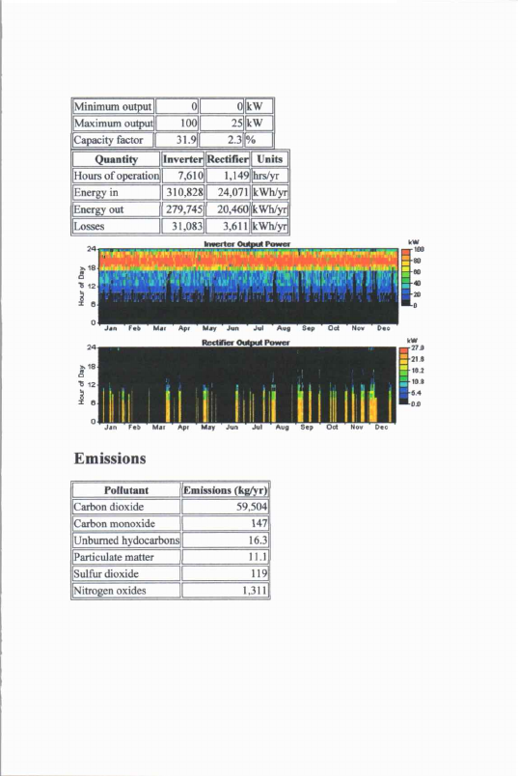Select the Units column header

pyautogui.click(x=270, y=159)
